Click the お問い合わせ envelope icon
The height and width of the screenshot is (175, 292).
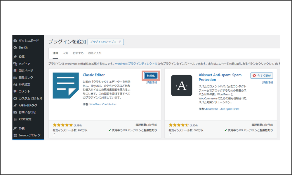[15, 112]
